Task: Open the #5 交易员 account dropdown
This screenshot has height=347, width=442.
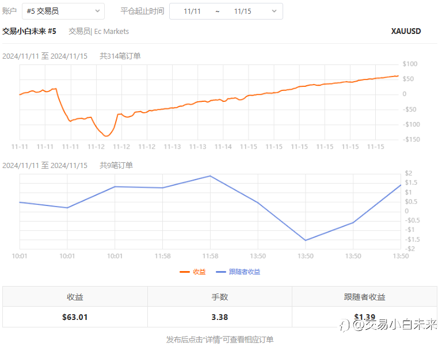Action: [x=63, y=12]
